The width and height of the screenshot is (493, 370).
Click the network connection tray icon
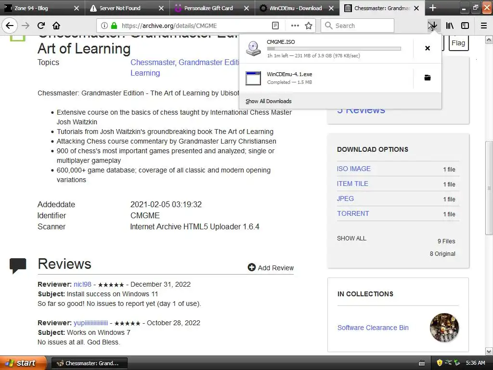point(448,363)
